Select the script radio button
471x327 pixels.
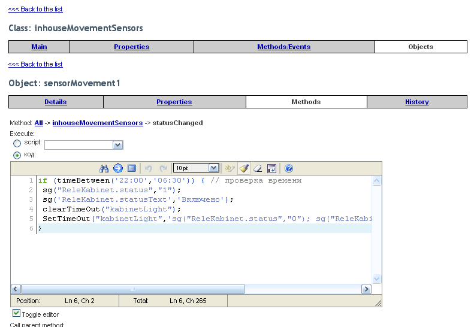click(17, 144)
